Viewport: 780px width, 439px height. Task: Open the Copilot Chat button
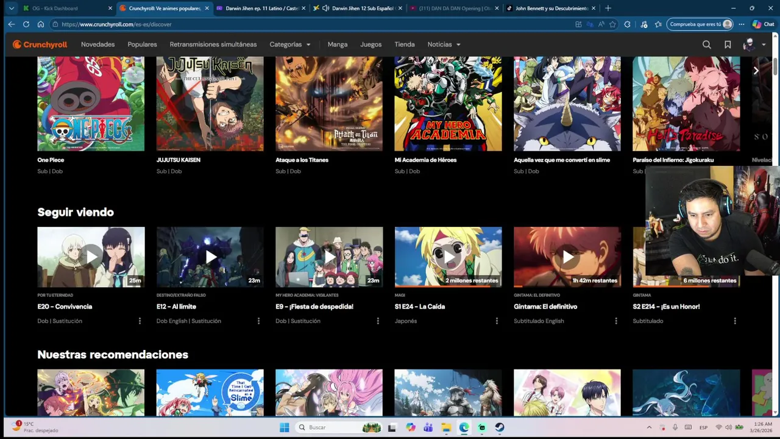pos(763,24)
